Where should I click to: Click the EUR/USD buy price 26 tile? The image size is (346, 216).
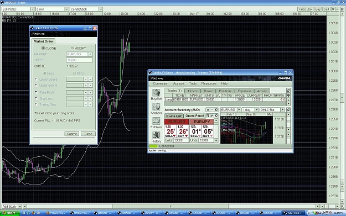(x=183, y=131)
